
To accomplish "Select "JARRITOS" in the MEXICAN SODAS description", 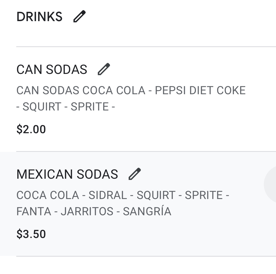I will 87,211.
